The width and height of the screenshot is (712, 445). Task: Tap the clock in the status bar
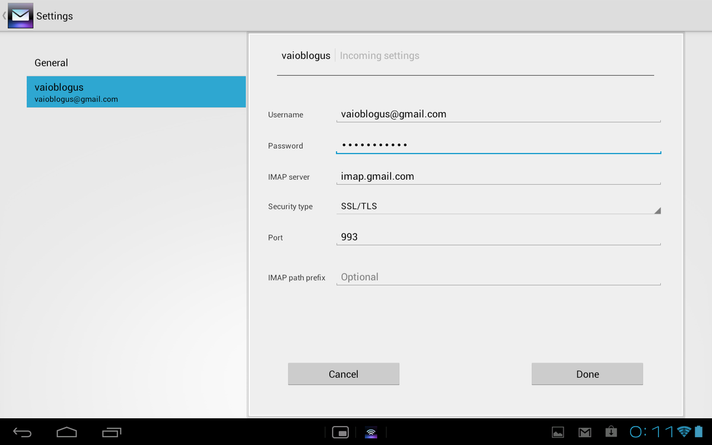pyautogui.click(x=651, y=431)
